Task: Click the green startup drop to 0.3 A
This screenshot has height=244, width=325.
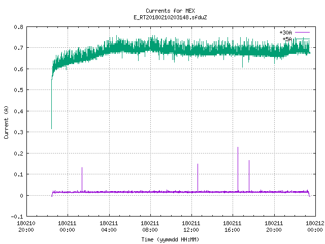Action: point(52,104)
